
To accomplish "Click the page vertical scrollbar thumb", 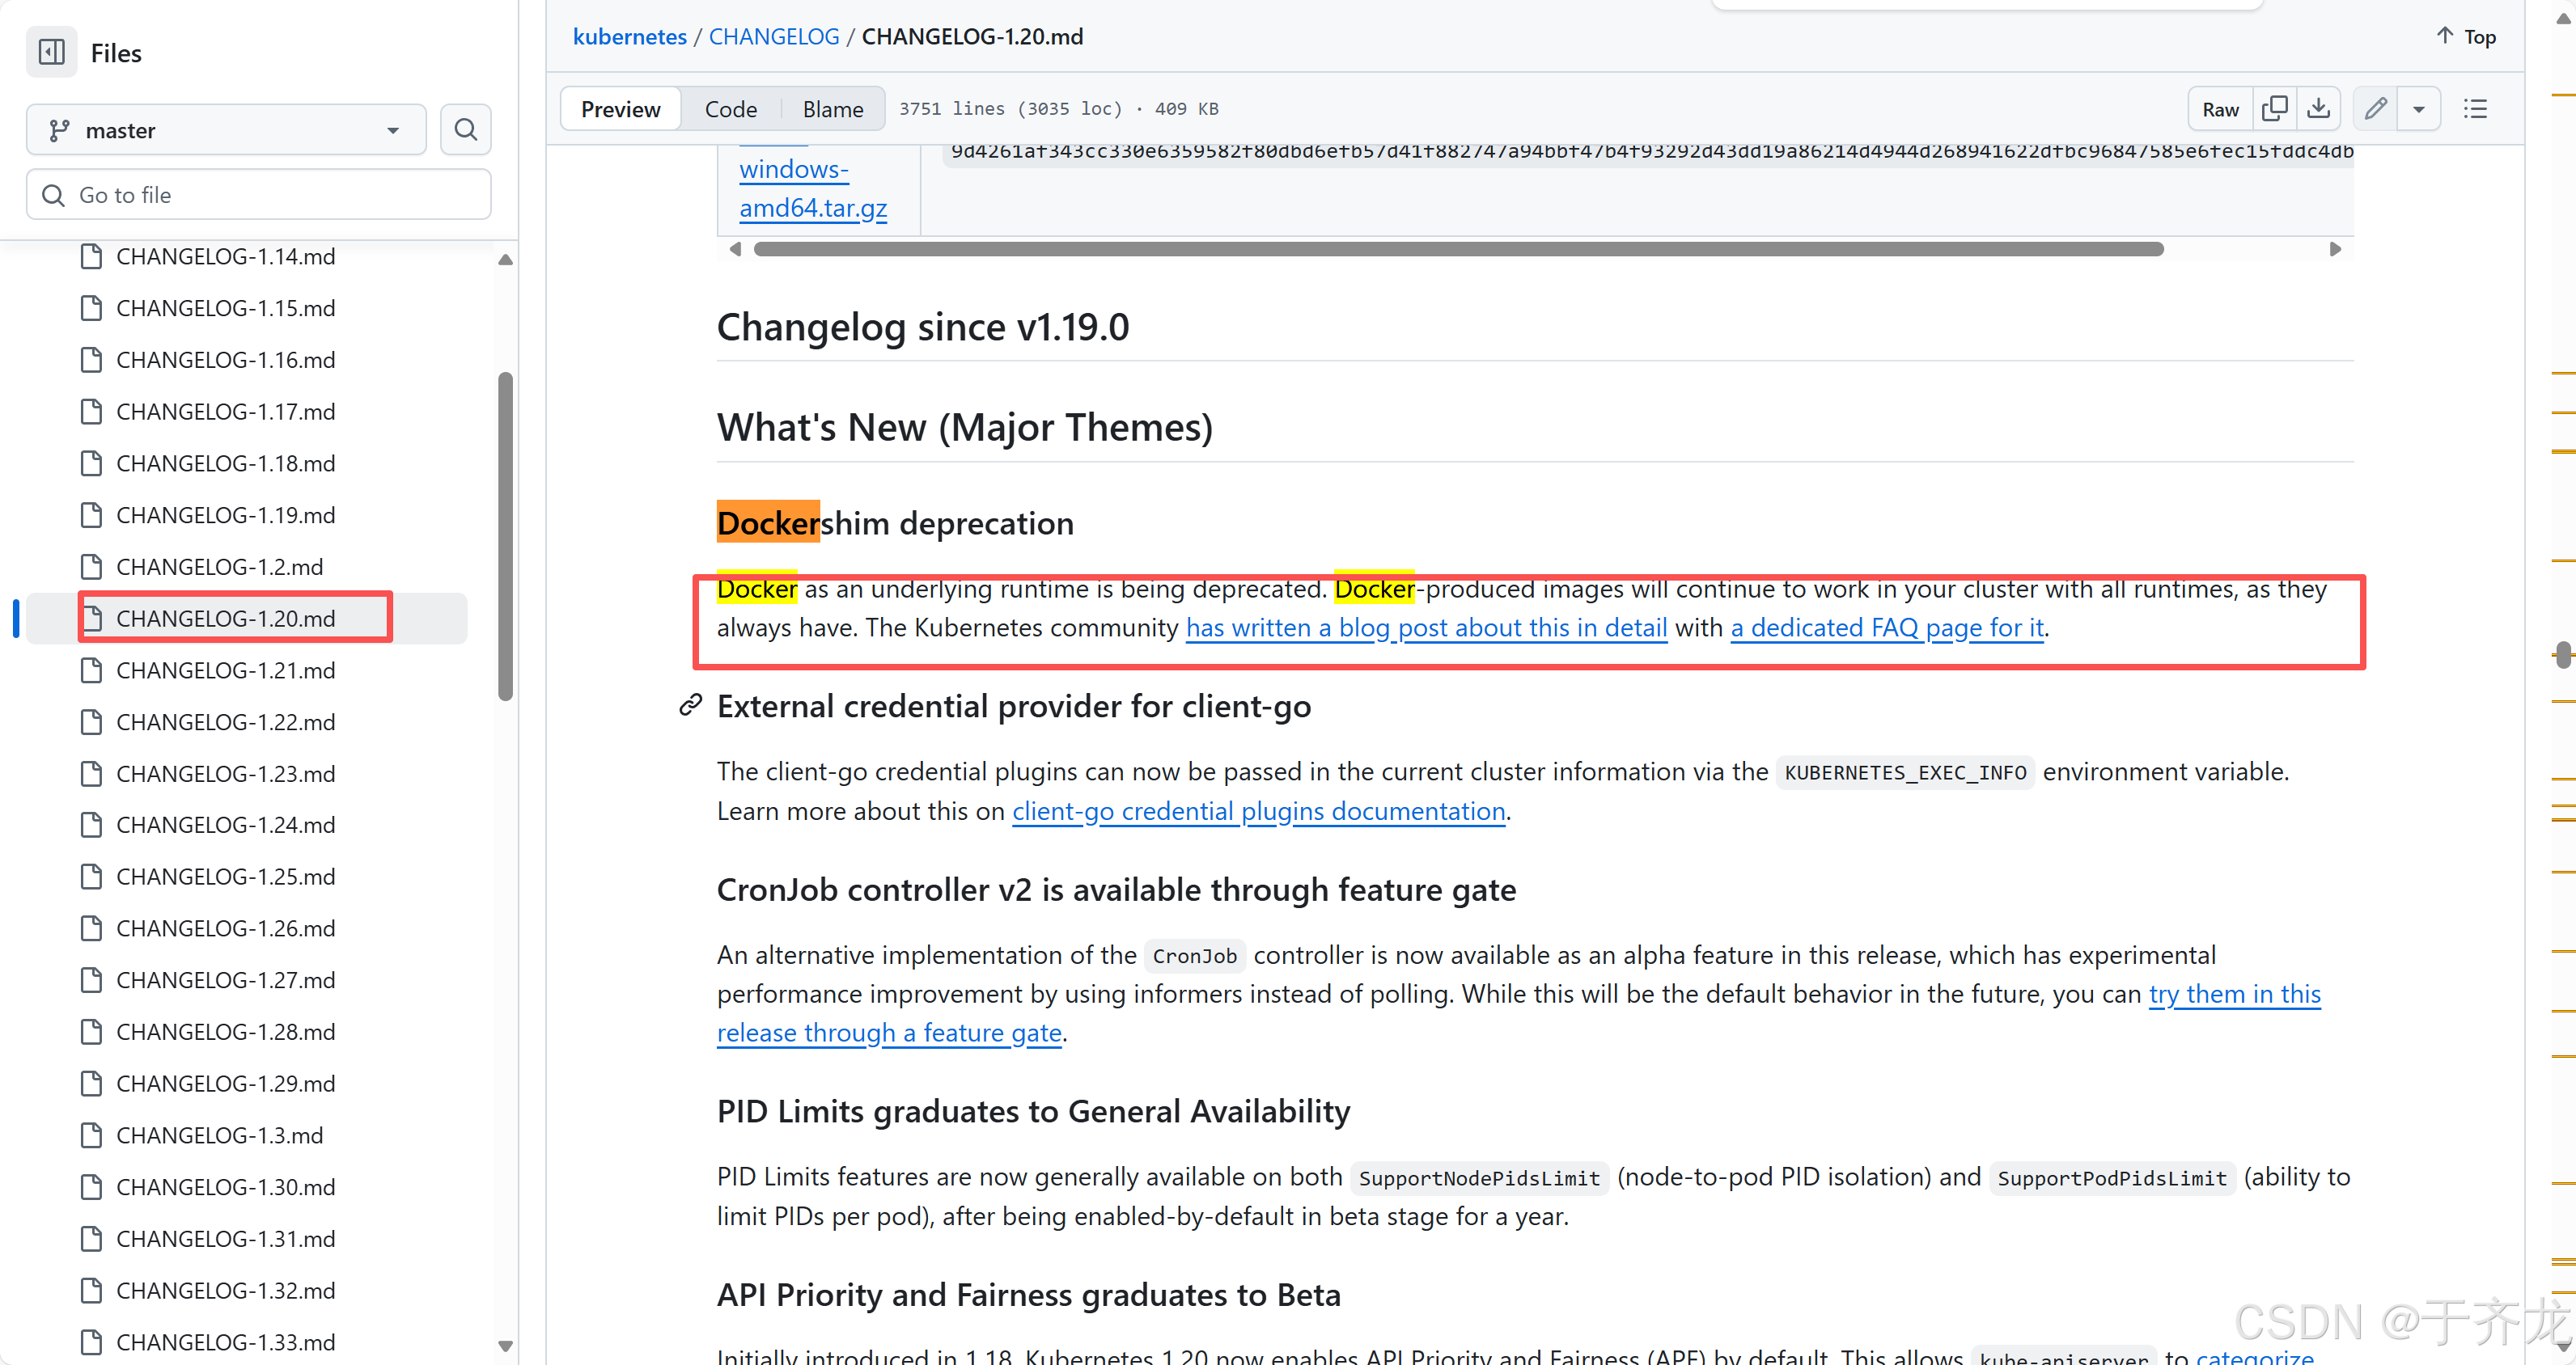I will coord(2562,654).
